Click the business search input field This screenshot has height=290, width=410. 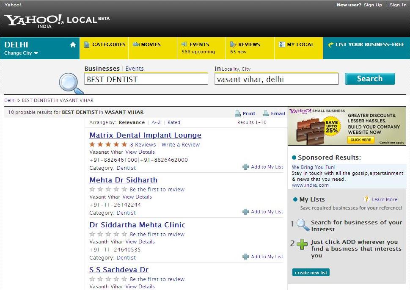coord(146,79)
